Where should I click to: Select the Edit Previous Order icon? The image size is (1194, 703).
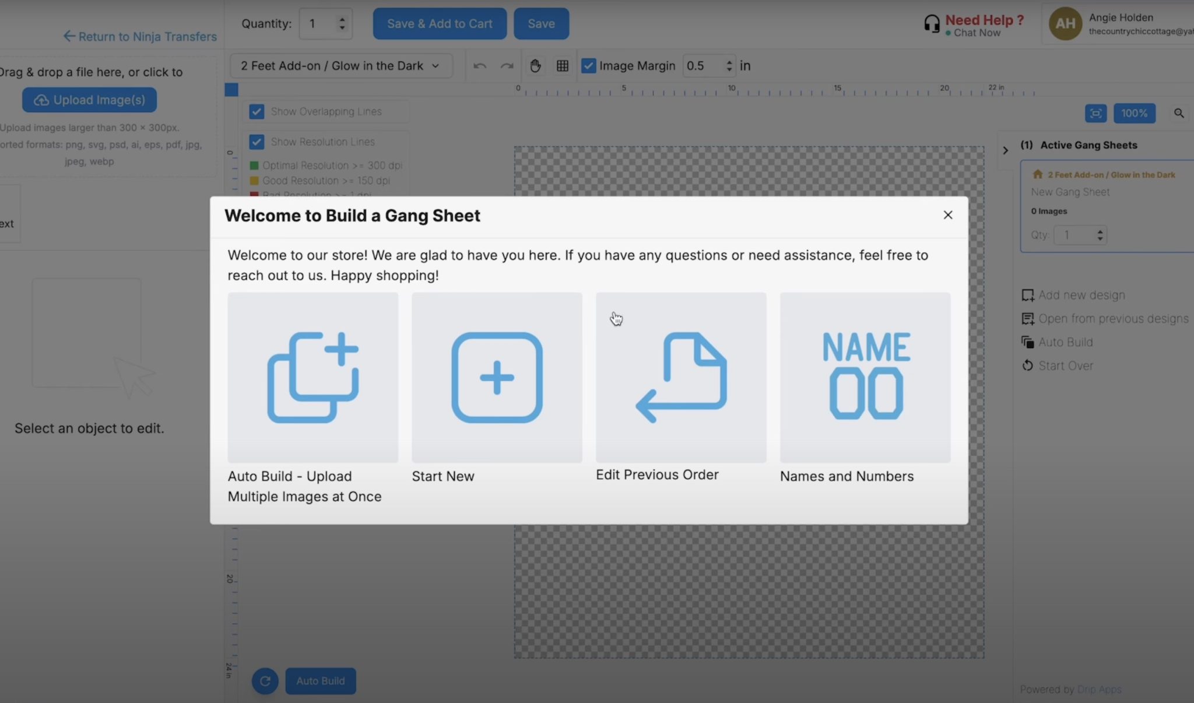click(681, 377)
